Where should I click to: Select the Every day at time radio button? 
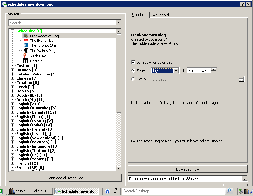pos(133,71)
